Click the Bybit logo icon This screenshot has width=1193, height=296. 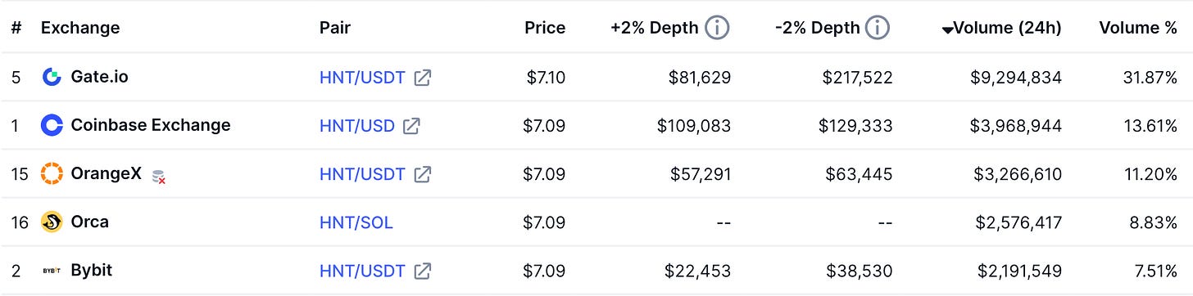(52, 271)
